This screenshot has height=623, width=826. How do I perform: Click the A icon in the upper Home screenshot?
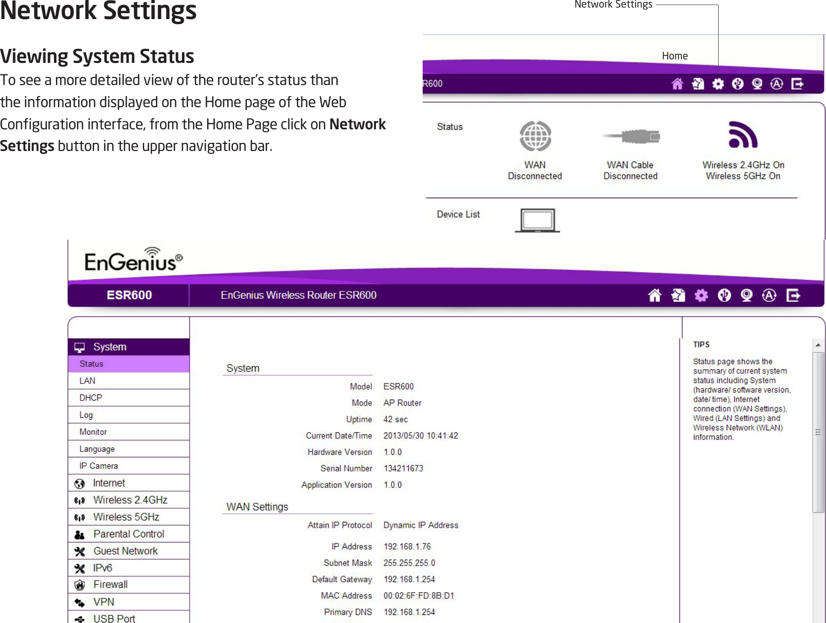coord(777,84)
